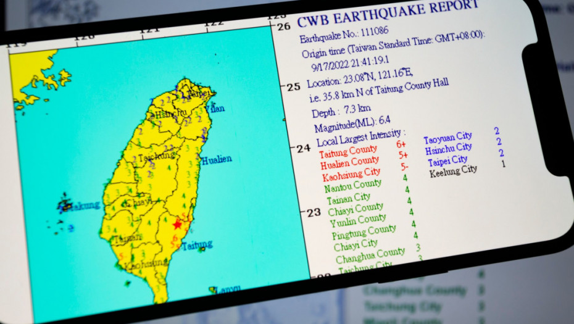The image size is (574, 324).
Task: Click Taoyuan City in the intensity list
Action: coord(447,138)
